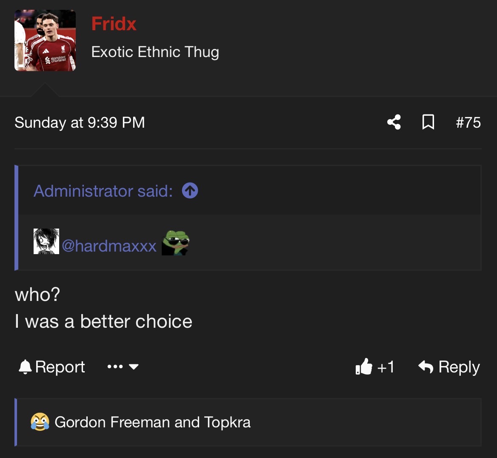Open the post number #75 permalink

coord(468,123)
